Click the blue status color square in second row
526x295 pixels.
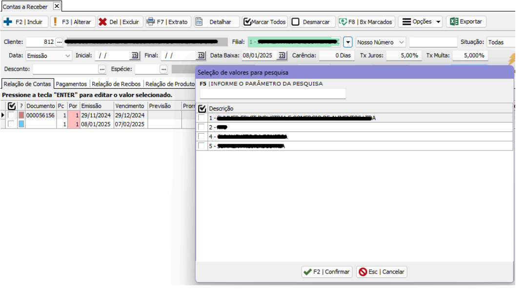click(x=21, y=124)
